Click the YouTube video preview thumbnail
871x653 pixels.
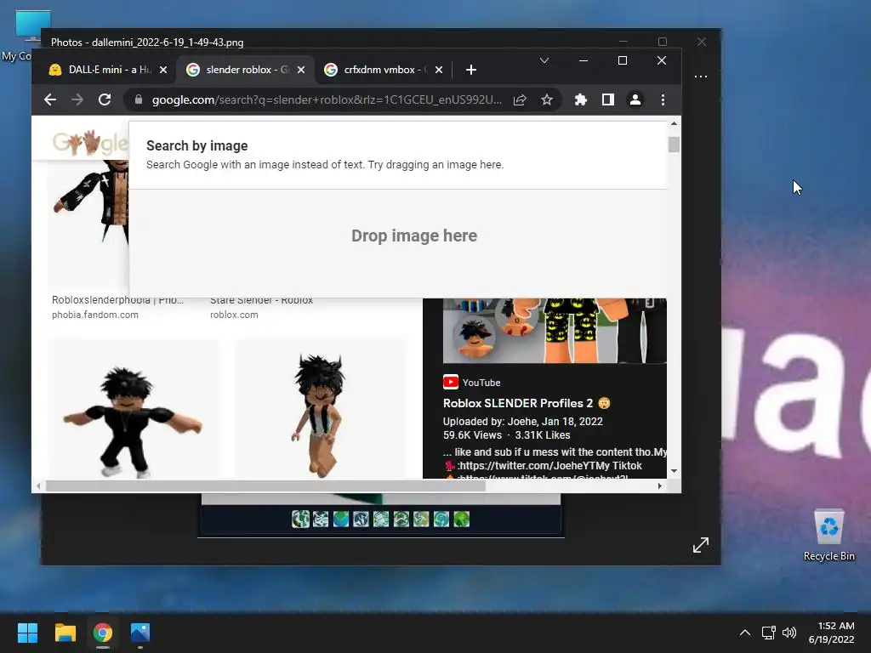click(555, 331)
